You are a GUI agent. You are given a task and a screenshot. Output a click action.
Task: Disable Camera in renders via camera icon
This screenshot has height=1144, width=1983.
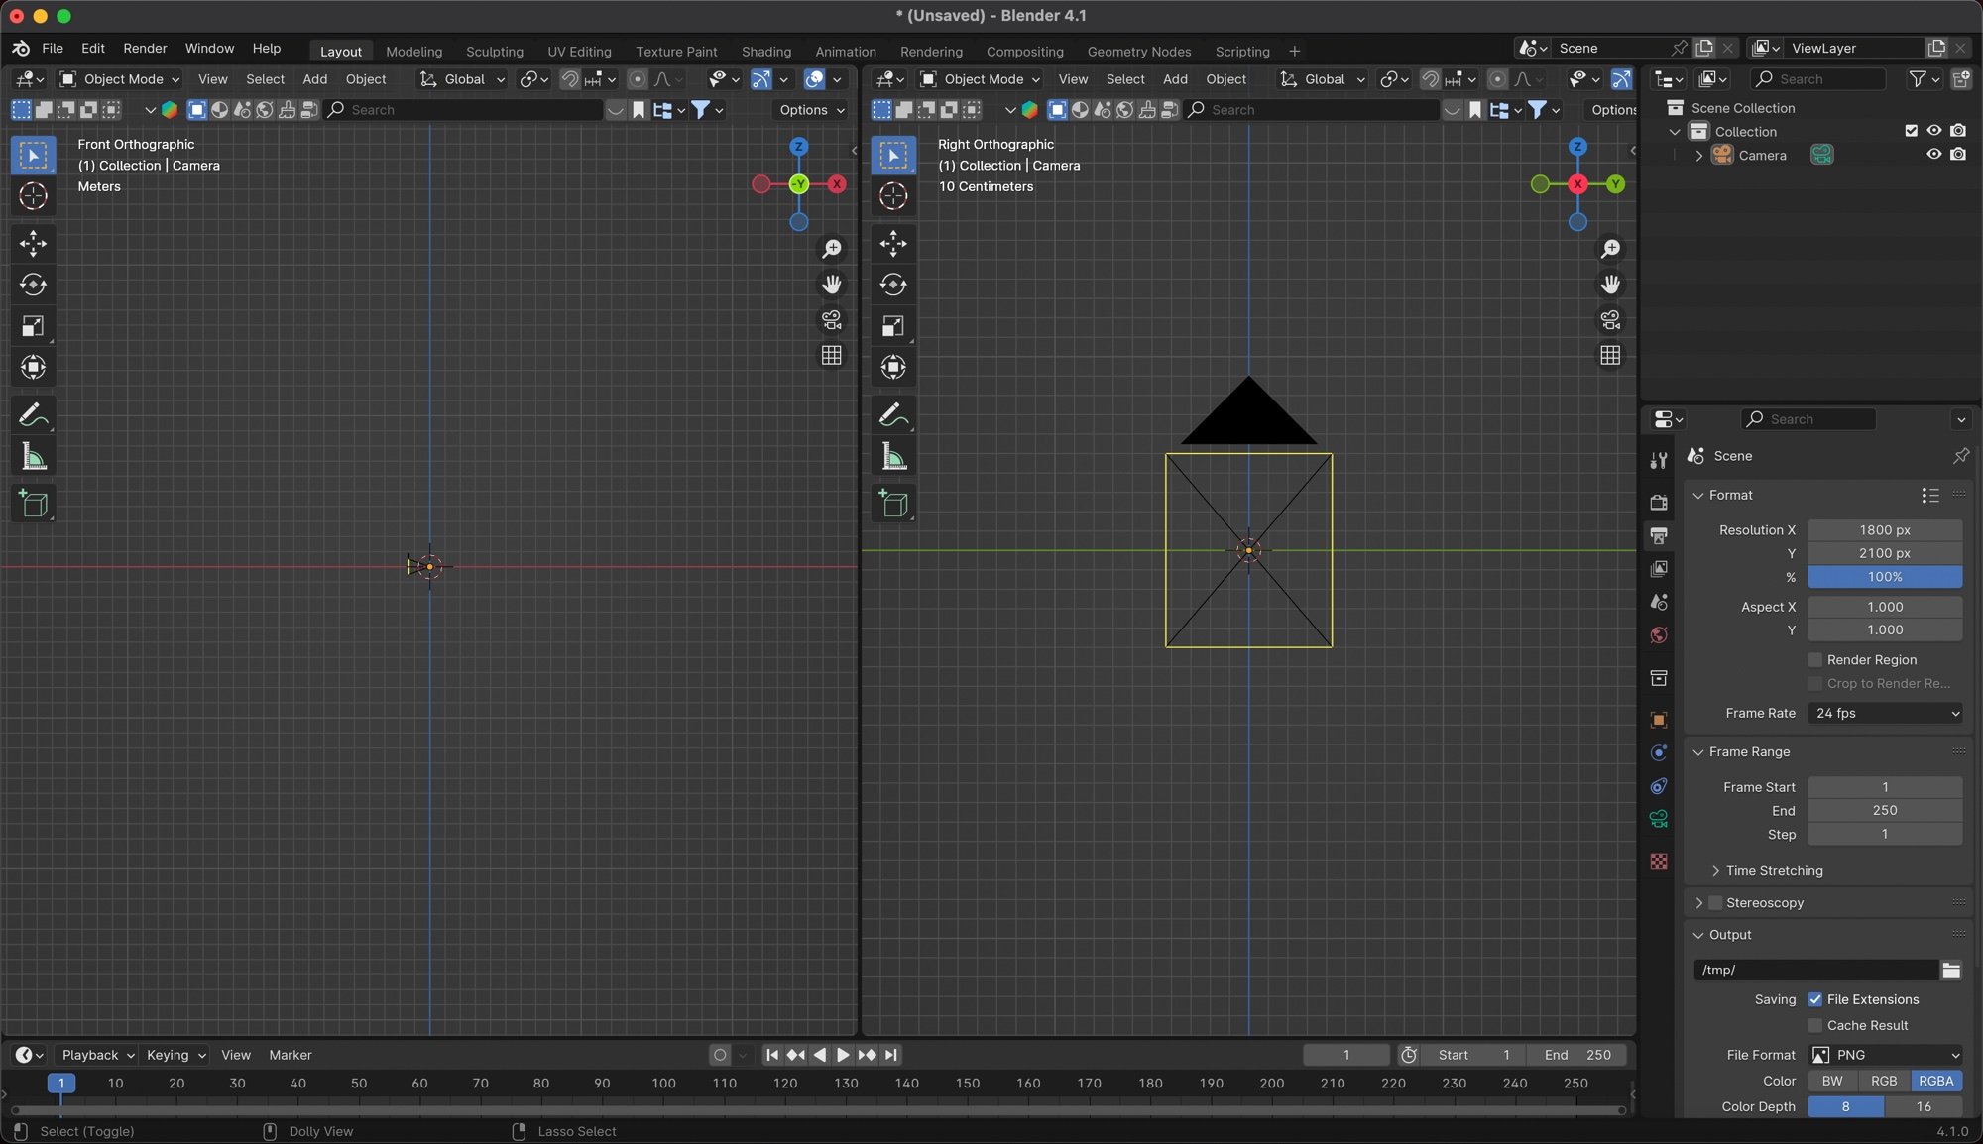(x=1958, y=155)
